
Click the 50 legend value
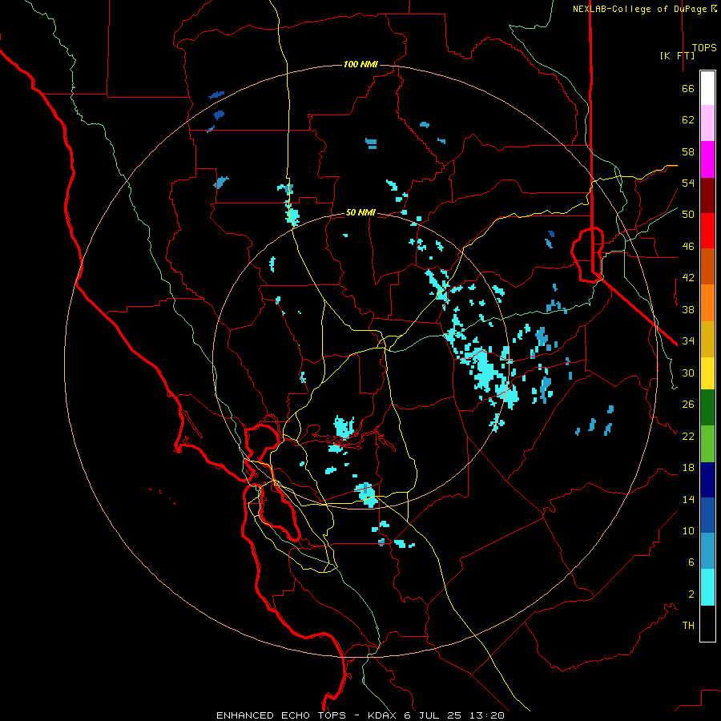coord(688,215)
